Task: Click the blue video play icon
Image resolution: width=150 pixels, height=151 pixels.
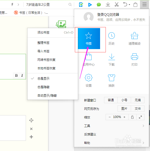Action: [90, 5]
